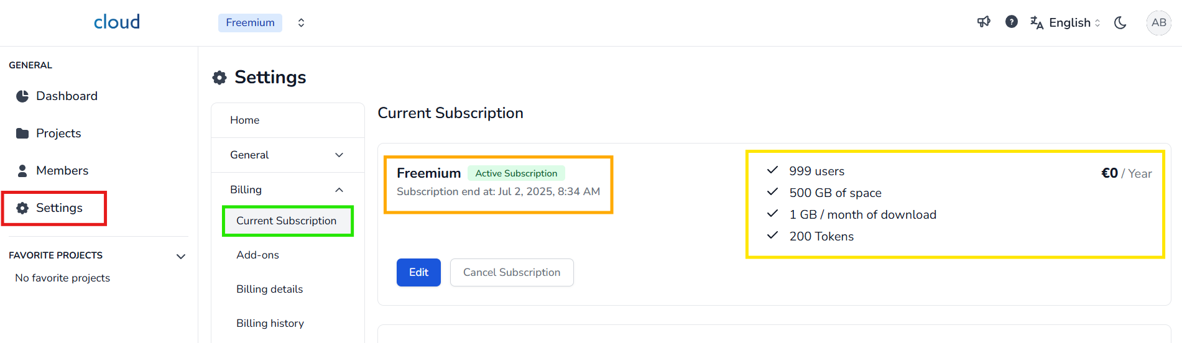Screen dimensions: 1182x343
Task: Select Home in settings menu
Action: [x=244, y=120]
